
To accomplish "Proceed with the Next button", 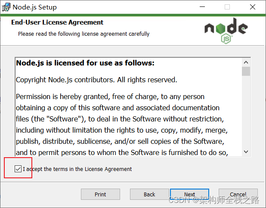I will pos(189,194).
